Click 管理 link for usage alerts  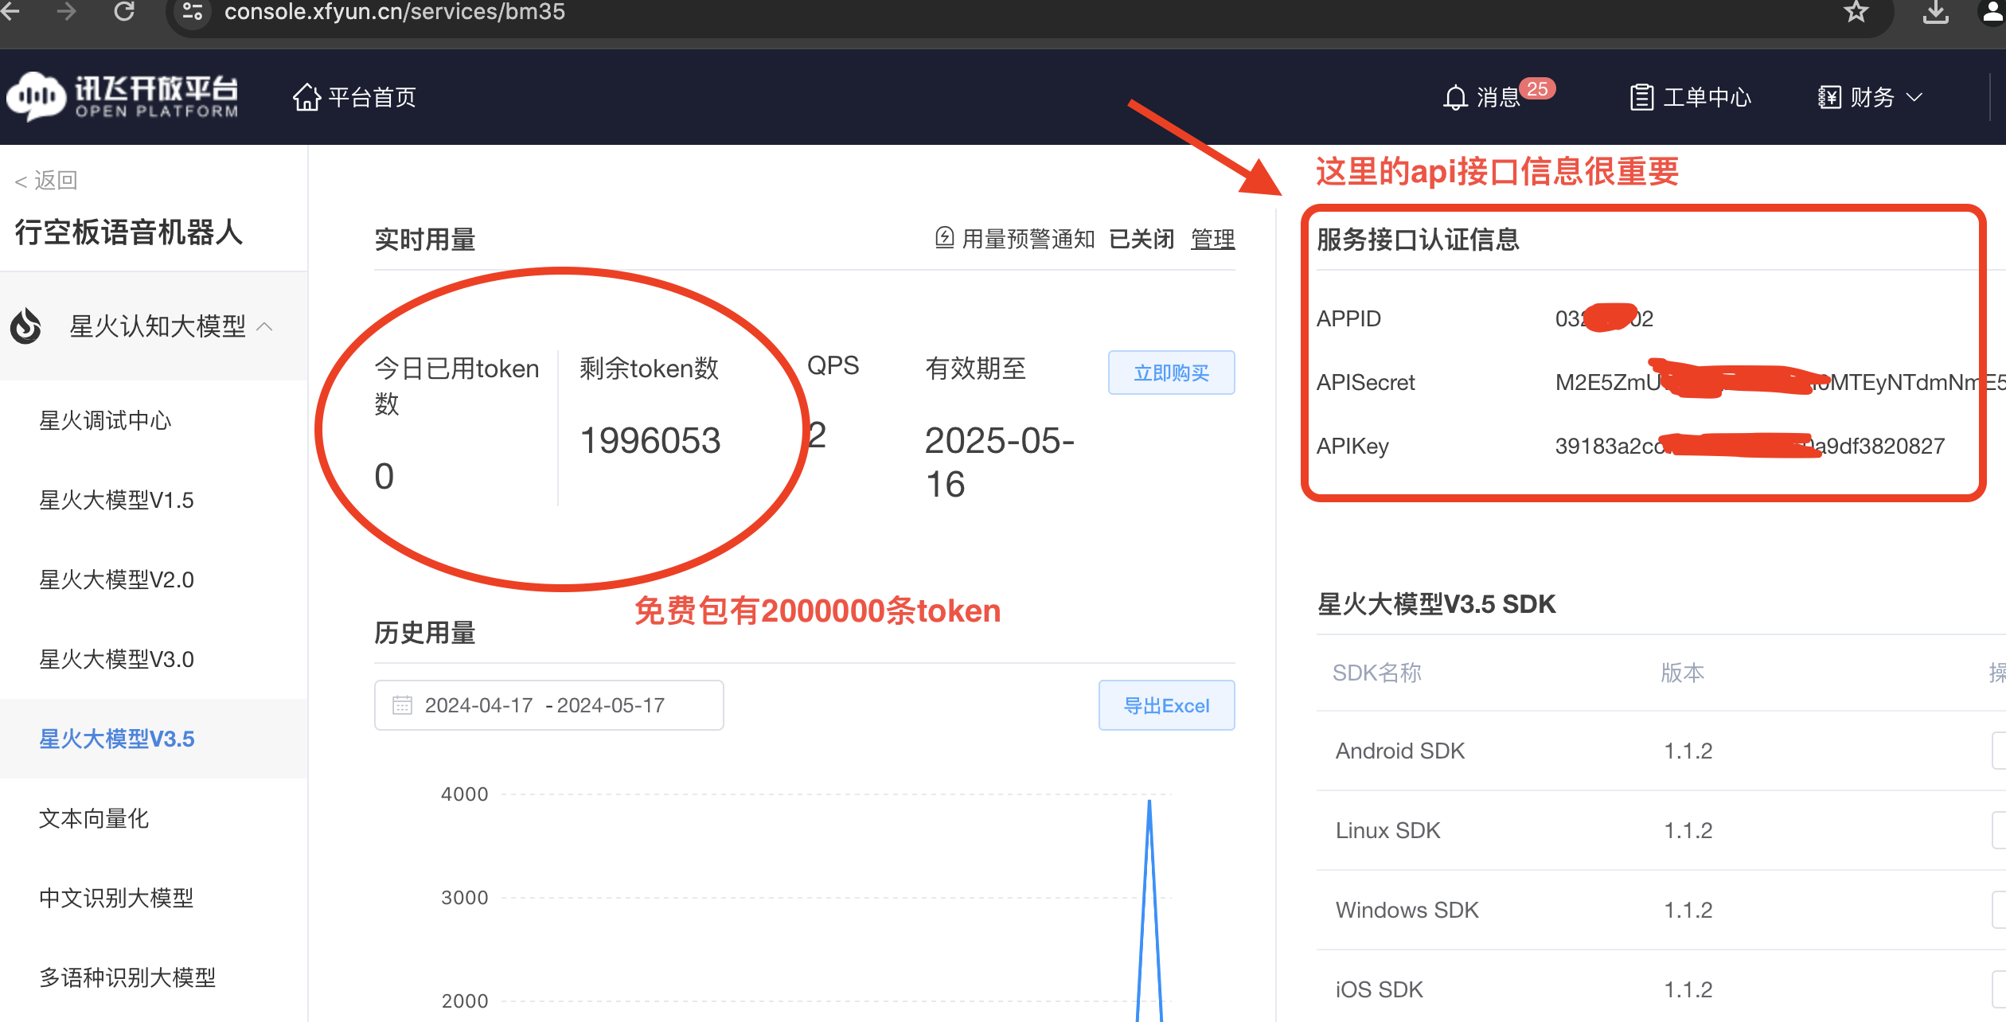(1212, 239)
